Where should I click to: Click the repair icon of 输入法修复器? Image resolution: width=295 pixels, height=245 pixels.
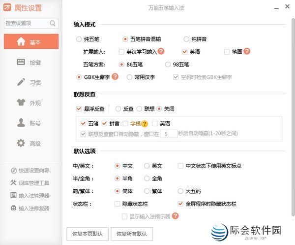[x=14, y=208]
